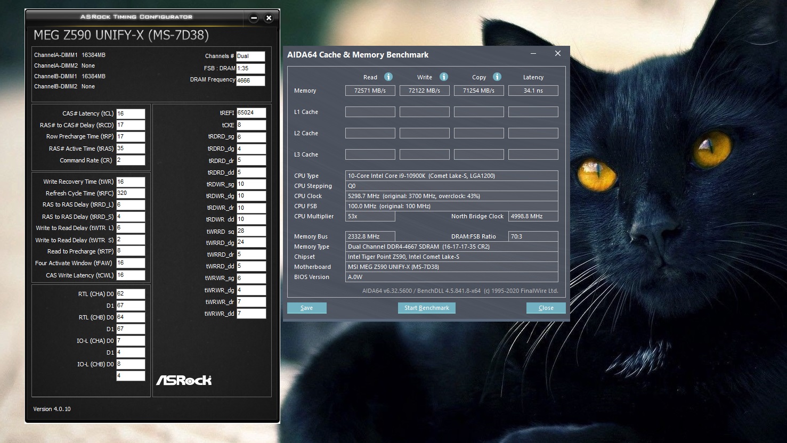This screenshot has width=787, height=443.
Task: Click the Memory Read result 72571 MB/s
Action: pos(370,91)
